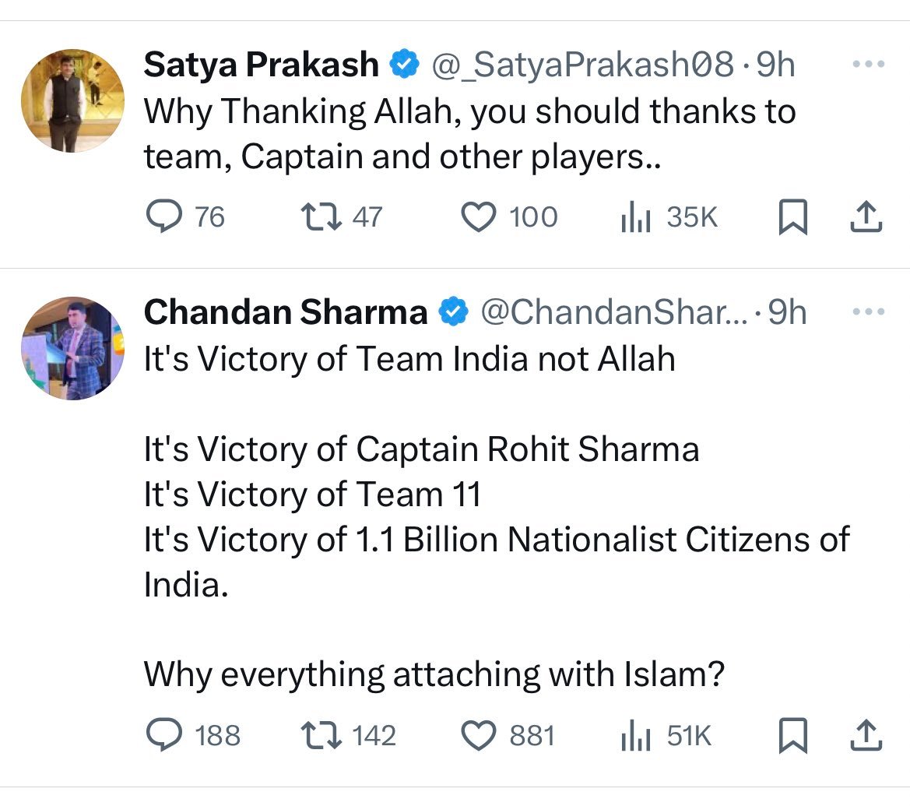Like Satya Prakash's tweet
The height and width of the screenshot is (806, 910).
point(480,216)
